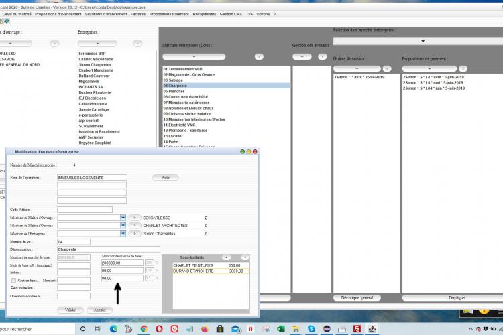Viewport: 503px width, 335px height.
Task: Open Windows Task View icon
Action: point(98,328)
